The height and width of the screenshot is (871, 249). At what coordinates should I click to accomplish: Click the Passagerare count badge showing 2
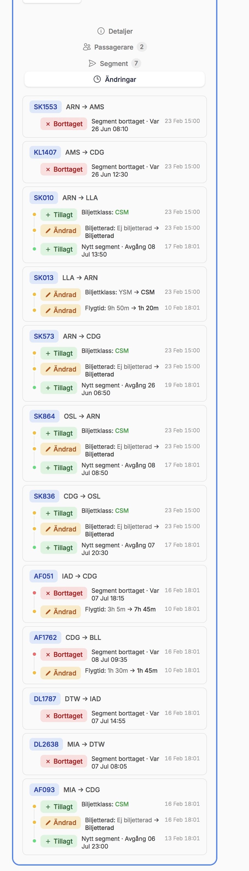coord(142,47)
